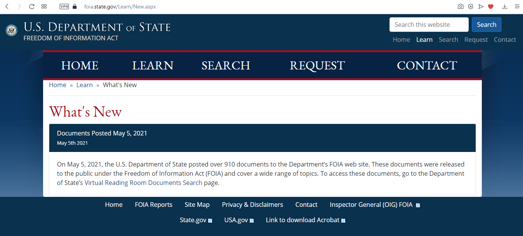
Task: Select LEARN in the main navigation bar
Action: click(153, 65)
